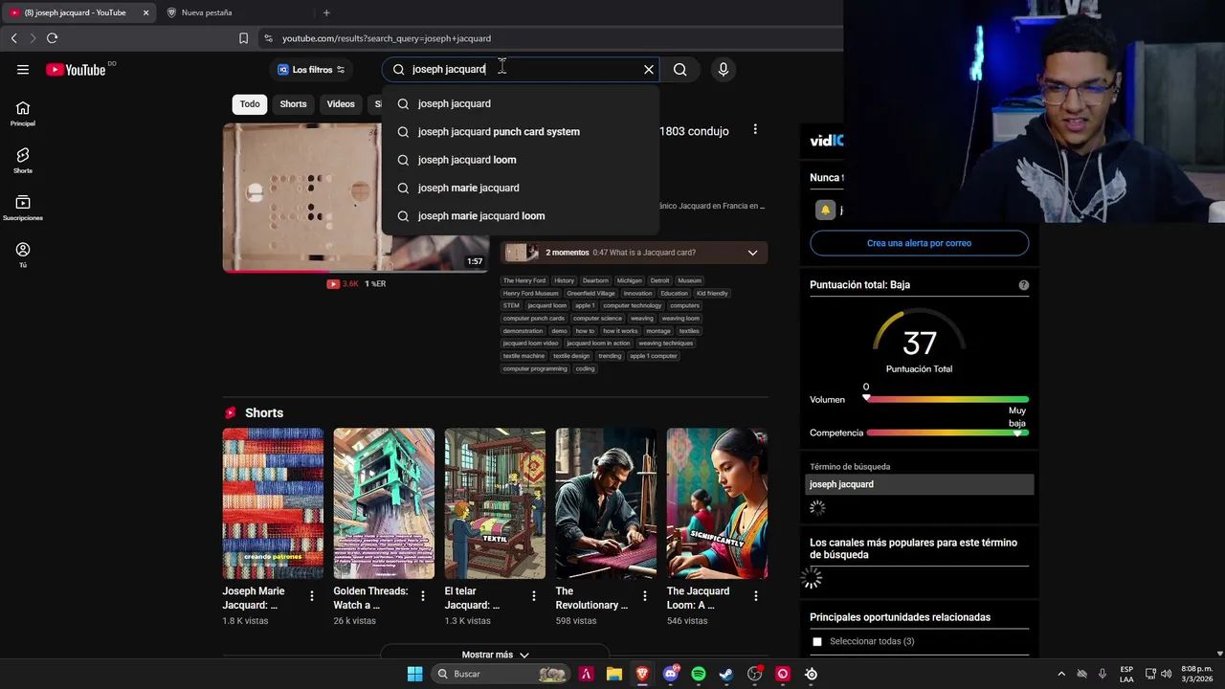This screenshot has height=689, width=1225.
Task: Open Suscripciones in the left sidebar
Action: (23, 208)
